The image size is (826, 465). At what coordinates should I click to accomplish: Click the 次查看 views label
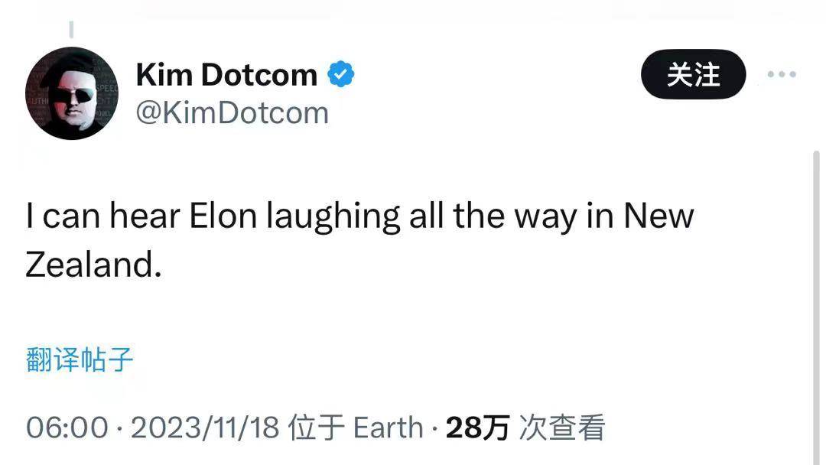(562, 427)
